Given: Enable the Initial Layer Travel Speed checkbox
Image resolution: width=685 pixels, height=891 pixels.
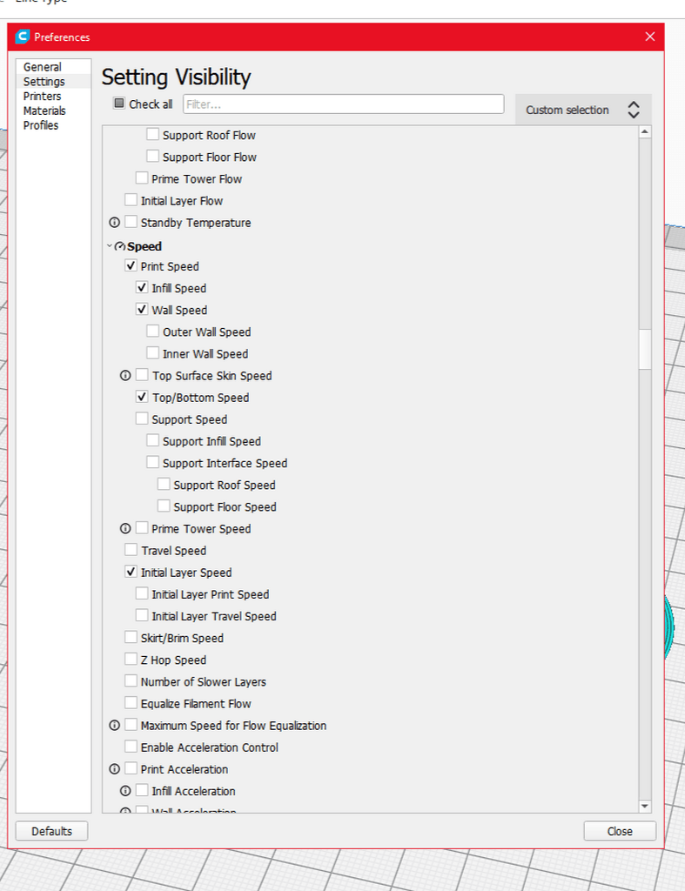Looking at the screenshot, I should tap(142, 615).
